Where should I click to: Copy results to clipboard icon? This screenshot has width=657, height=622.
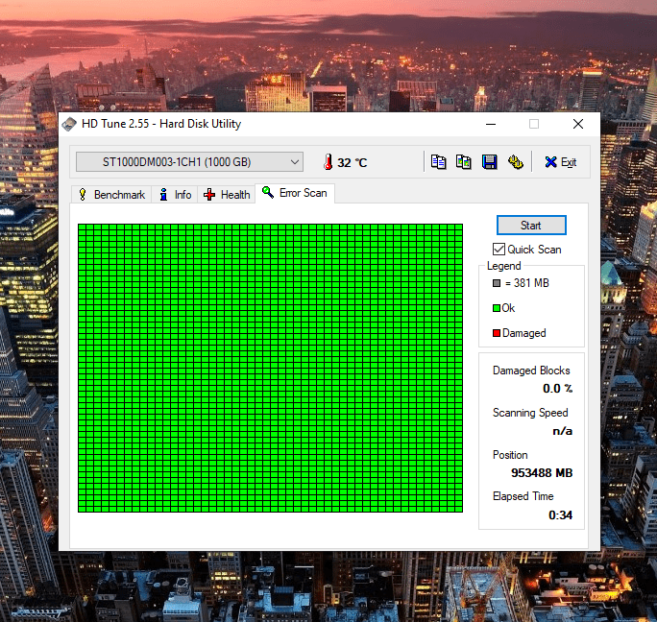[x=438, y=161]
